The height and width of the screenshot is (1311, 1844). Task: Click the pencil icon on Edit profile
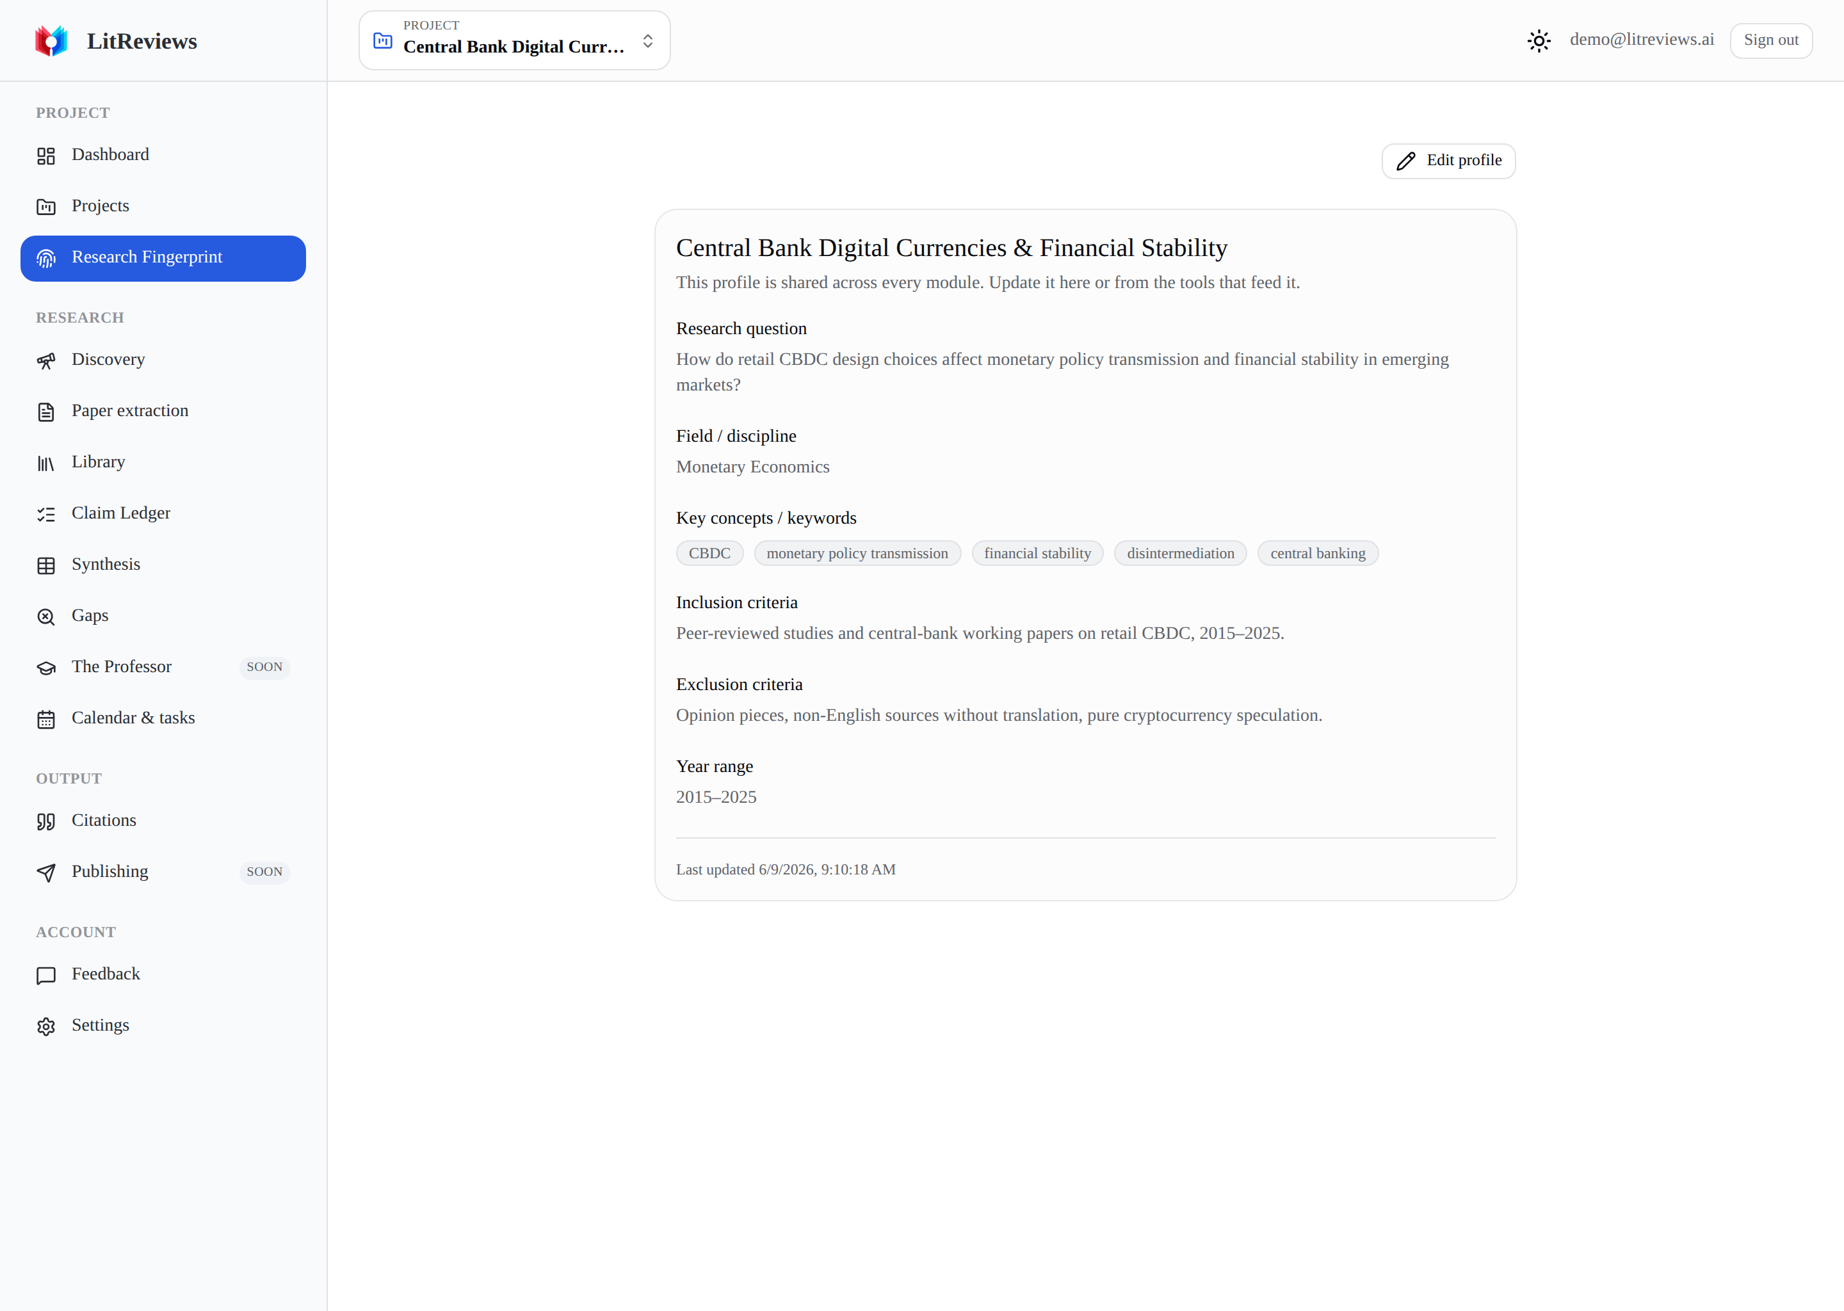1405,161
